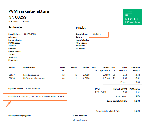Click the Kvito data receipt info line
This screenshot has height=134, width=151.
pos(36,96)
